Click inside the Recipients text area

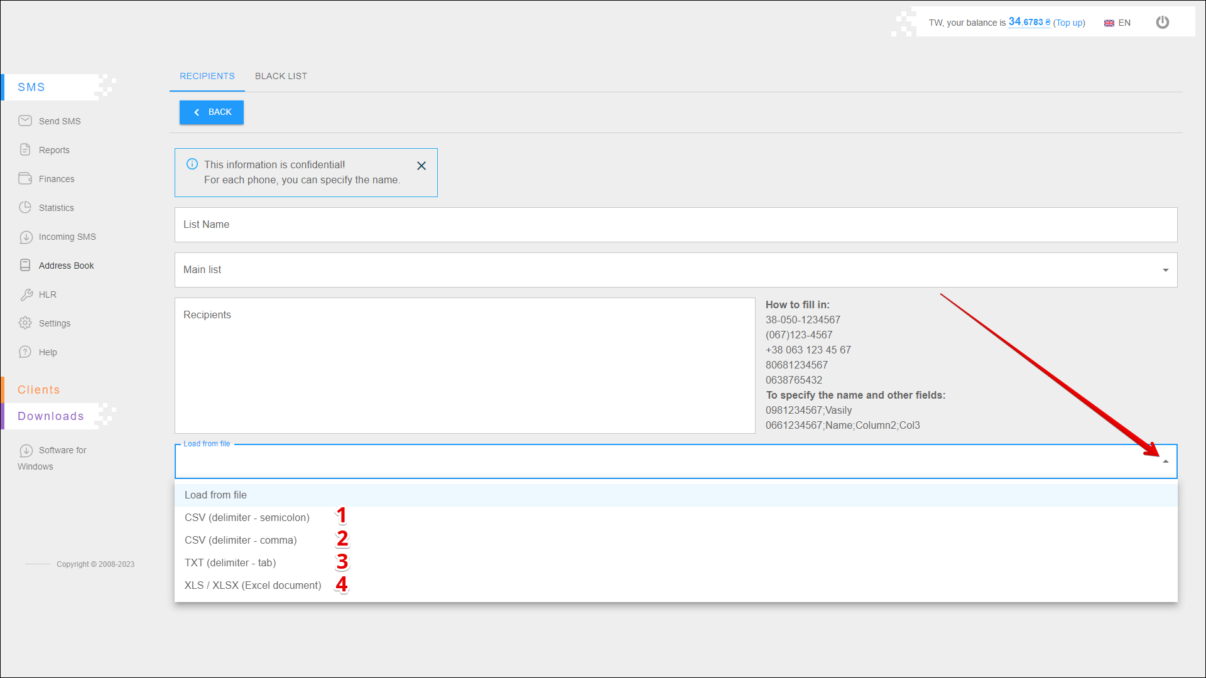pyautogui.click(x=465, y=365)
